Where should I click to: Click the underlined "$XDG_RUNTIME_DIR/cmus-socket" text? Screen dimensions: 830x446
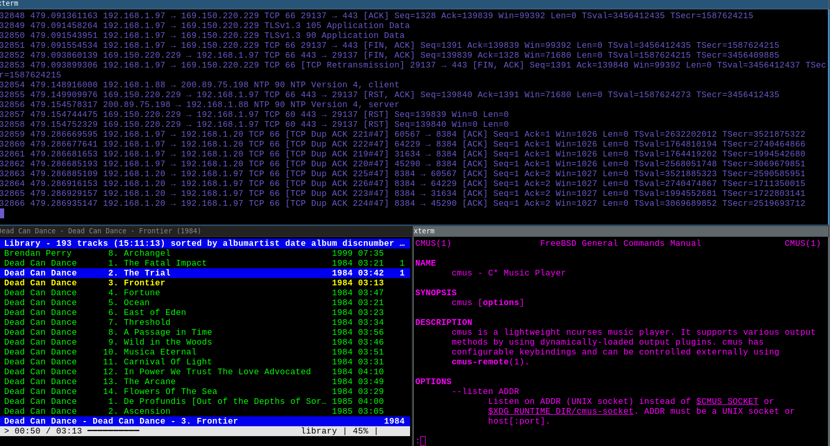561,411
